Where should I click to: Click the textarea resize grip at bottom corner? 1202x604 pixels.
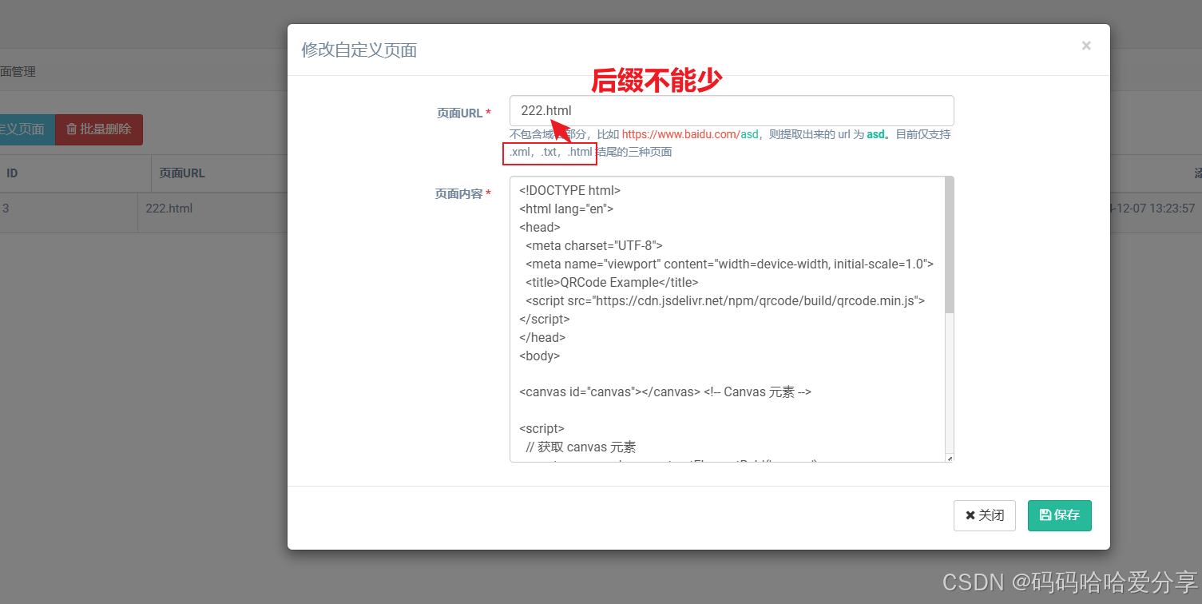click(x=950, y=458)
